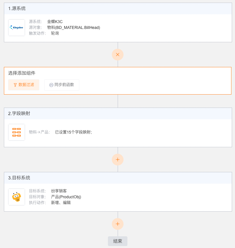Click the 触发动作 轮询 trigger value
Viewport: 235px width, 248px height.
click(x=55, y=33)
